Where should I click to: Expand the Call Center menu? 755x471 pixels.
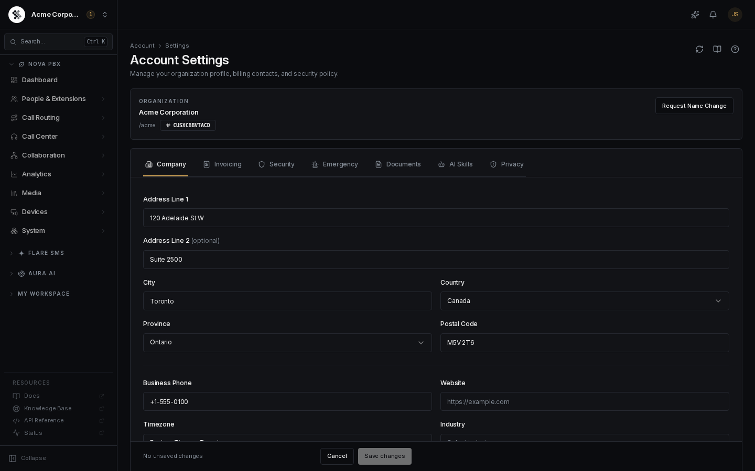(x=58, y=137)
